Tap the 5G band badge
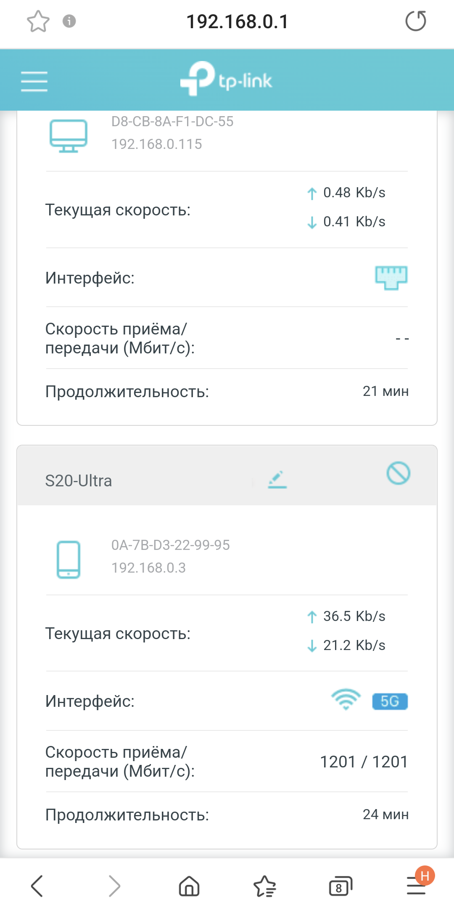Viewport: 454px width, 913px height. click(x=390, y=701)
